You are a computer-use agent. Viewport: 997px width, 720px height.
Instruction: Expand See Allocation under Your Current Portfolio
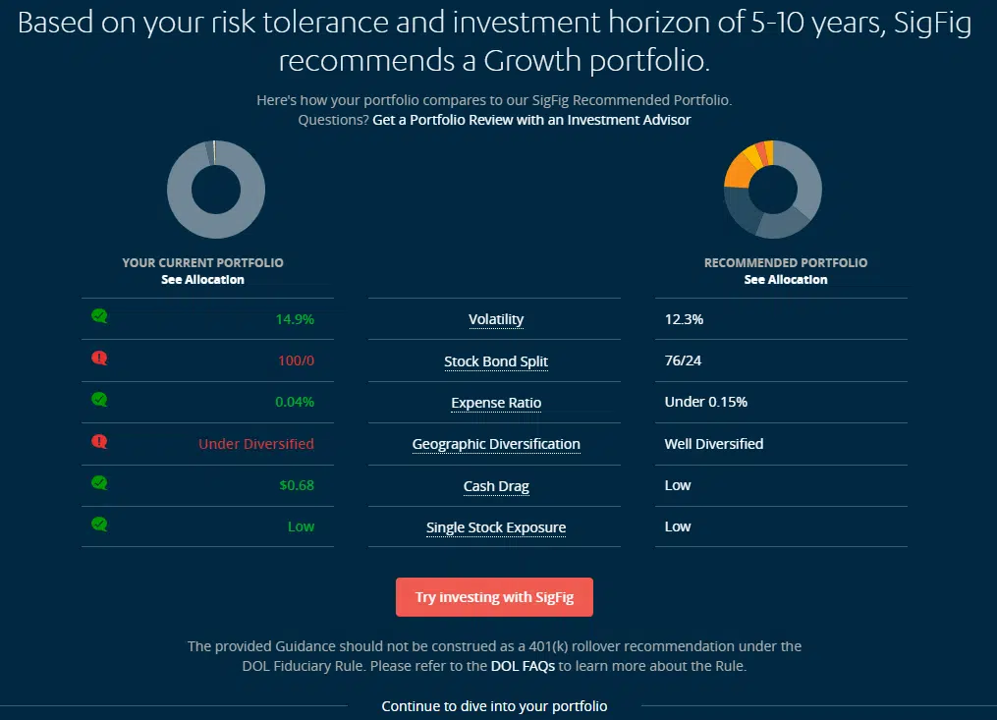click(202, 279)
